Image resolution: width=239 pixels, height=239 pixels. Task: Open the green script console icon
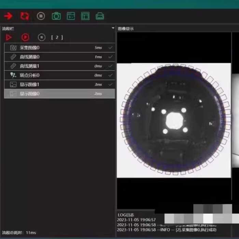(71, 16)
